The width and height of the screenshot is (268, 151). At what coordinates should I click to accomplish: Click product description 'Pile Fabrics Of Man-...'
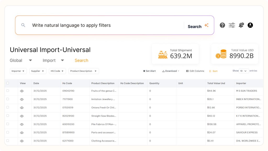pyautogui.click(x=104, y=124)
